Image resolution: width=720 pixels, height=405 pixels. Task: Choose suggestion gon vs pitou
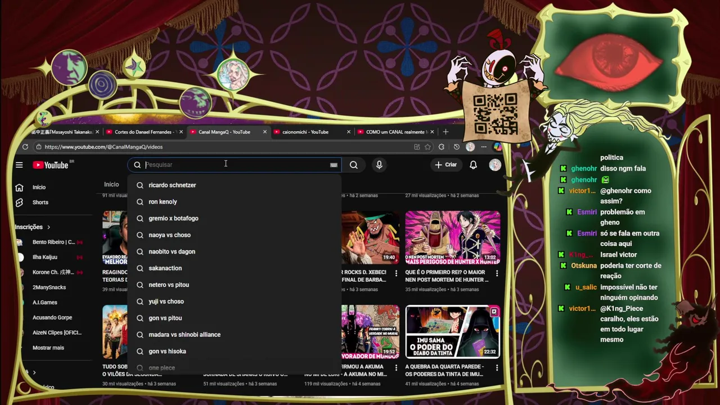pyautogui.click(x=235, y=318)
